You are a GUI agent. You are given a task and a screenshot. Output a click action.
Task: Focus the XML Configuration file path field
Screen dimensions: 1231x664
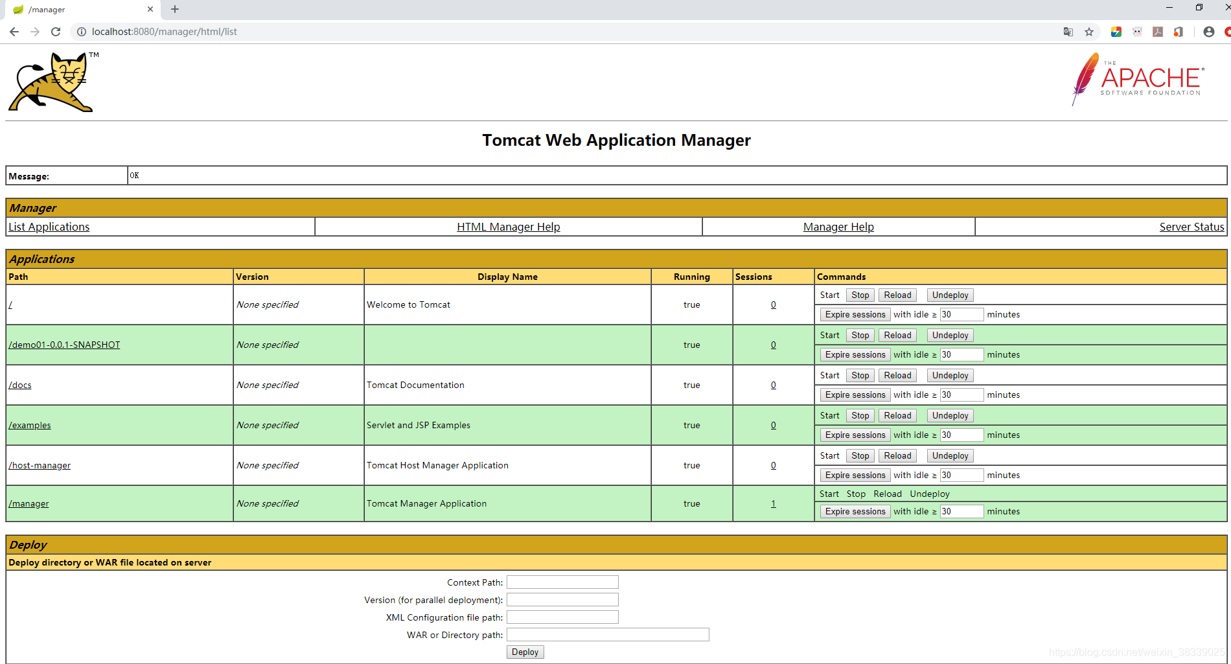[562, 617]
